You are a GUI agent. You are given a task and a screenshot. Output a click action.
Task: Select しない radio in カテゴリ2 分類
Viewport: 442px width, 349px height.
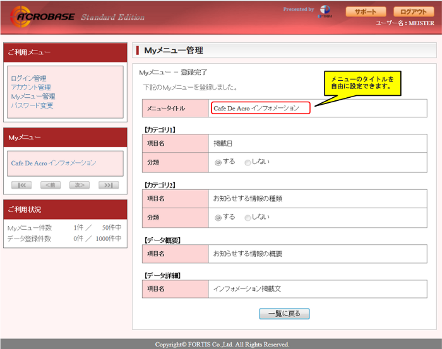click(x=248, y=218)
